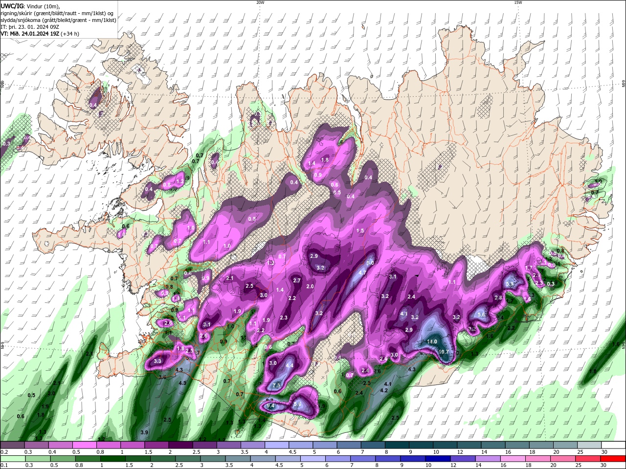Screen dimensions: 626x469
Task: Click the 3.9 rain value offshore southwest
Action: [x=144, y=433]
